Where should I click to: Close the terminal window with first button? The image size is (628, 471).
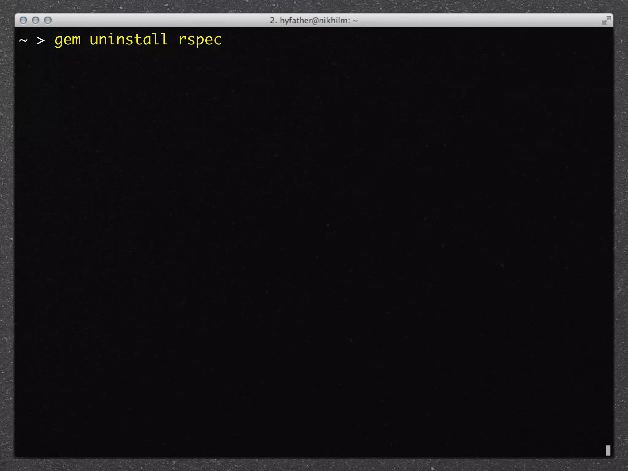(x=23, y=20)
